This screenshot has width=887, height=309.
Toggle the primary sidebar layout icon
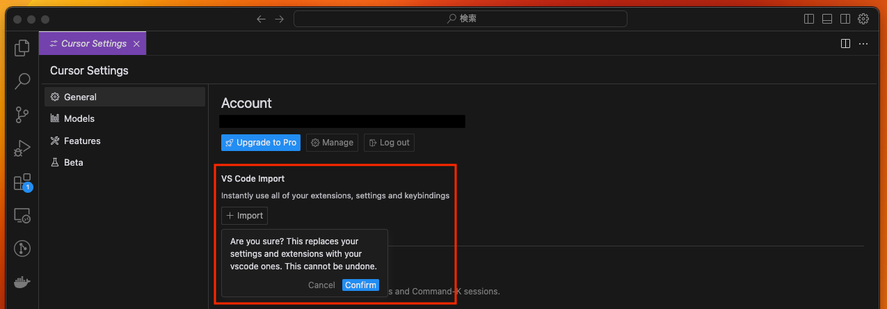pos(809,19)
